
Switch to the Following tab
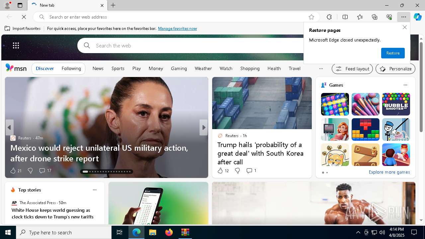point(71,68)
